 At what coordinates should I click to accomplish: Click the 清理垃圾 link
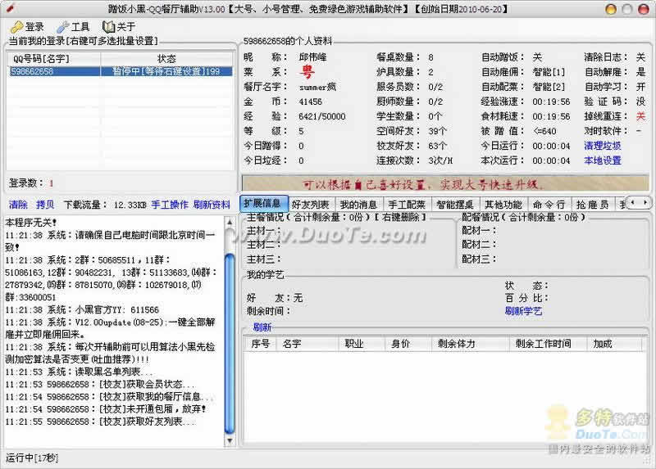(603, 146)
